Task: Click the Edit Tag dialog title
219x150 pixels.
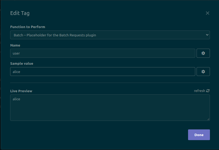Action: tap(20, 13)
